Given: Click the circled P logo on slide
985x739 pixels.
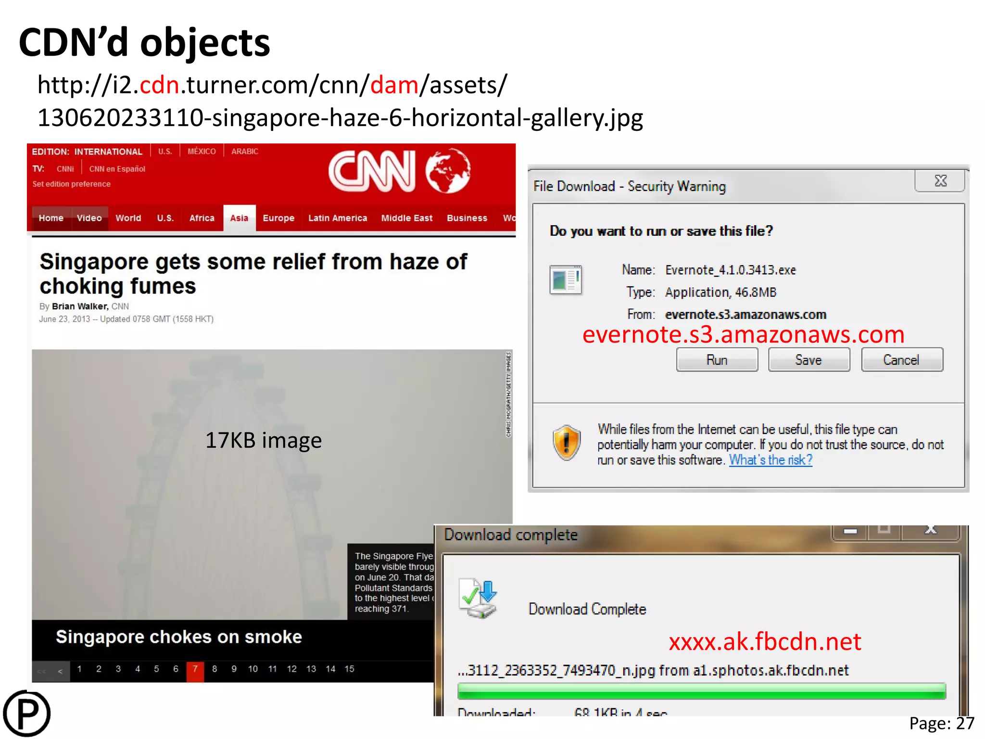Looking at the screenshot, I should click(x=27, y=713).
